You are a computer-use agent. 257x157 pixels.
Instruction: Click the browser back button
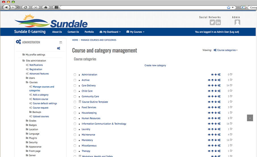coord(6,7)
